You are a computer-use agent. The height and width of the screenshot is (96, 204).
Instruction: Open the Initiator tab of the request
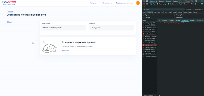pyautogui.click(x=192, y=20)
